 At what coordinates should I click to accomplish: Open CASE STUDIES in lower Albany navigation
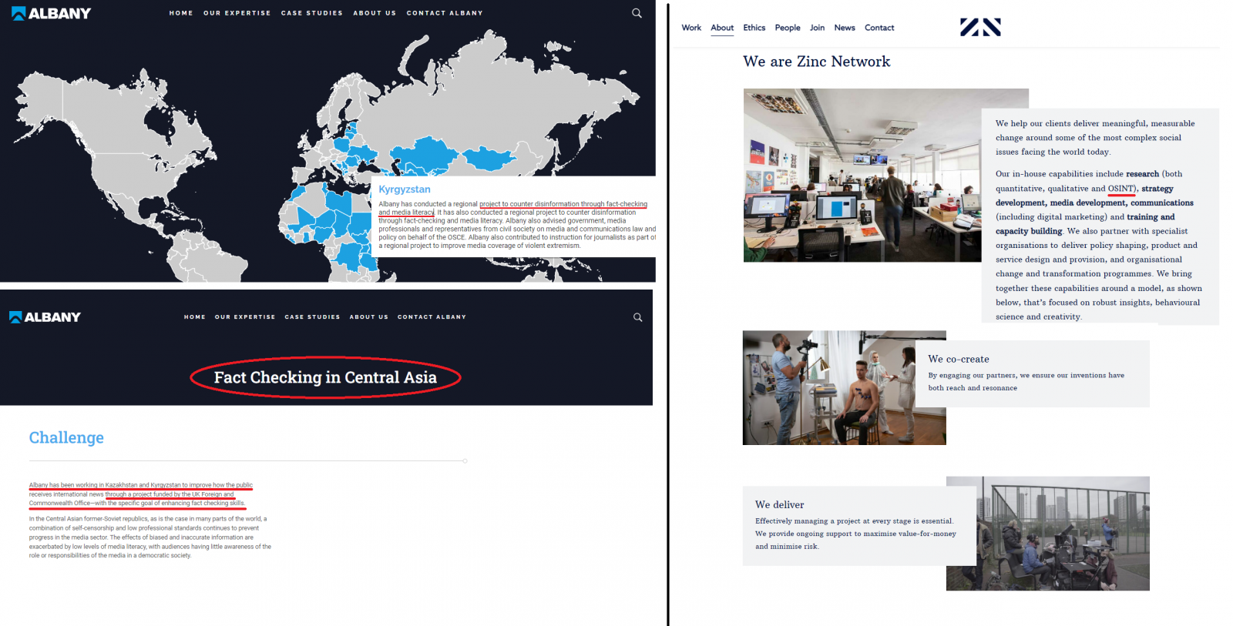coord(312,317)
